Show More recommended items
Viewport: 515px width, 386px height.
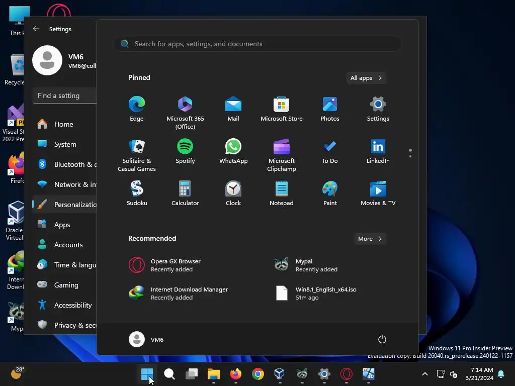pyautogui.click(x=370, y=239)
